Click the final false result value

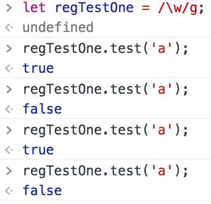pyautogui.click(x=43, y=190)
